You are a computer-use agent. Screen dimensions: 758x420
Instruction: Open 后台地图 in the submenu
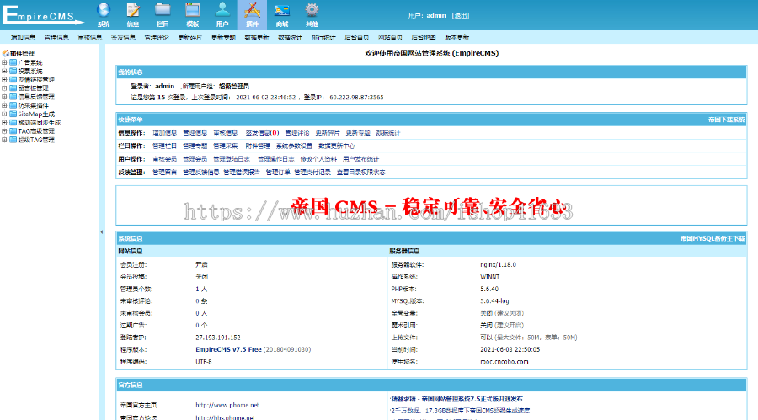point(424,37)
